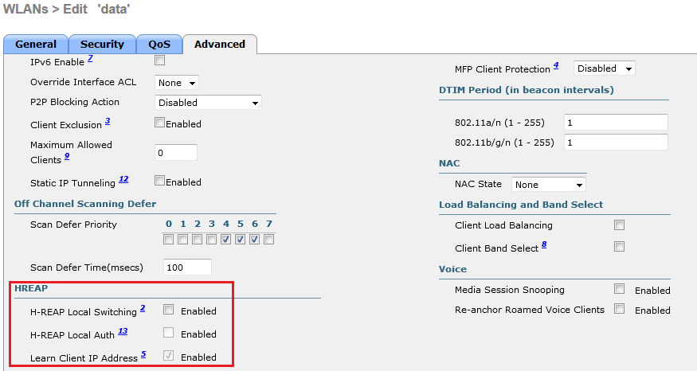Toggle Client Band Select checkbox

pyautogui.click(x=619, y=247)
